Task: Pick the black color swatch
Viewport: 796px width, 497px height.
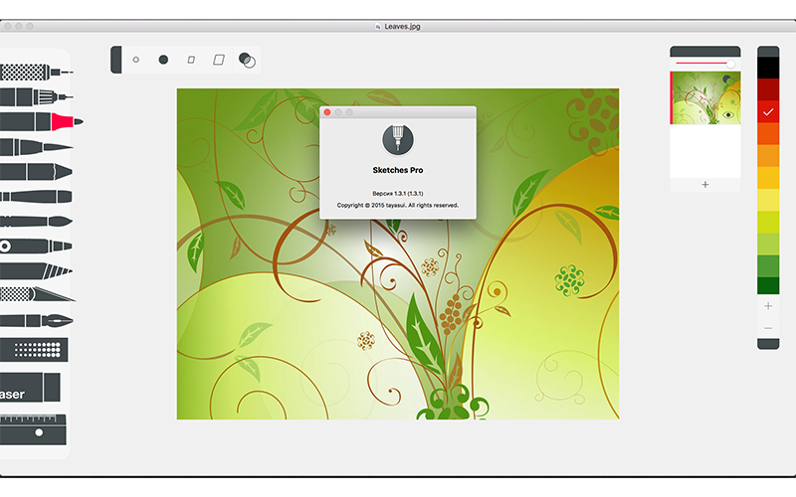Action: [x=768, y=68]
